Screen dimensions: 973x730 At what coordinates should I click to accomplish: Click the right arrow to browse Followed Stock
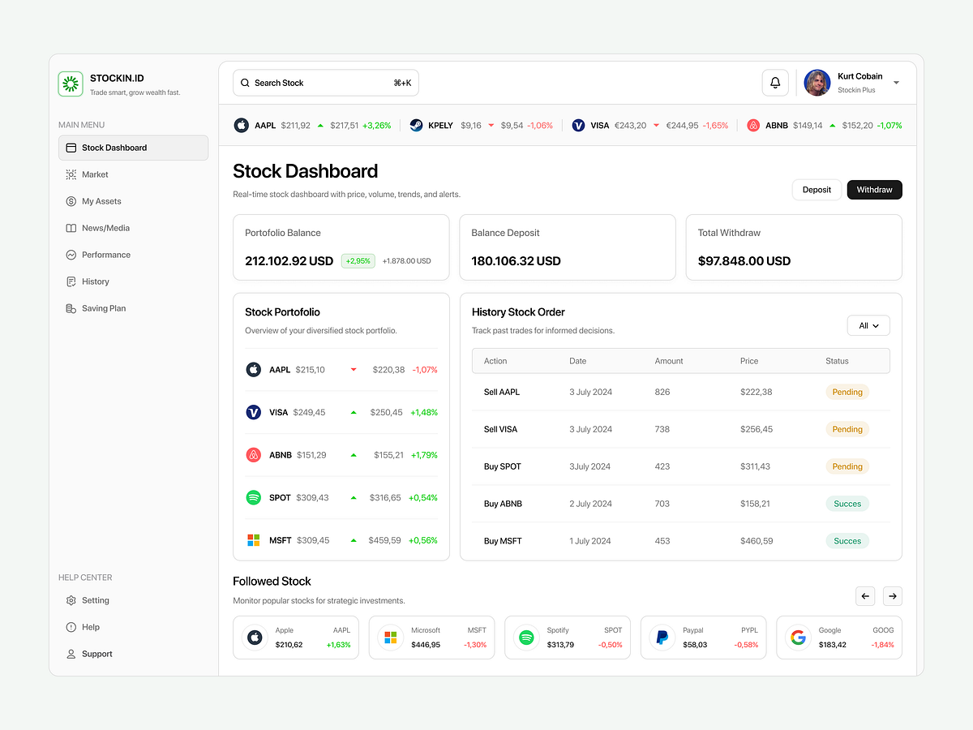(892, 595)
